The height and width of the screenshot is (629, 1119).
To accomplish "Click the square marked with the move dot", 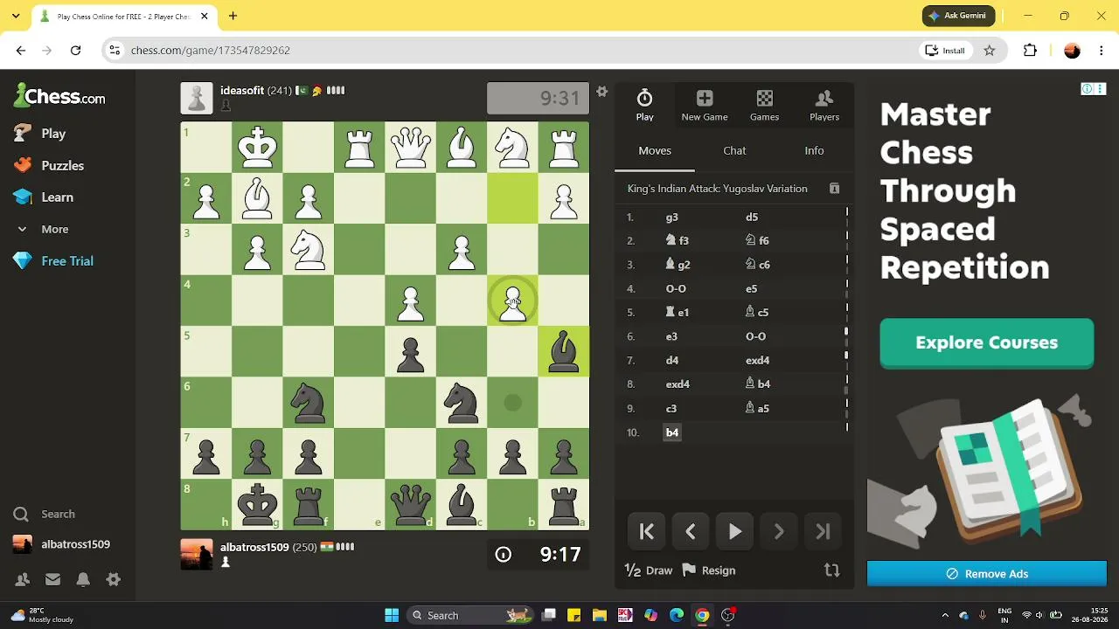I will (x=513, y=403).
